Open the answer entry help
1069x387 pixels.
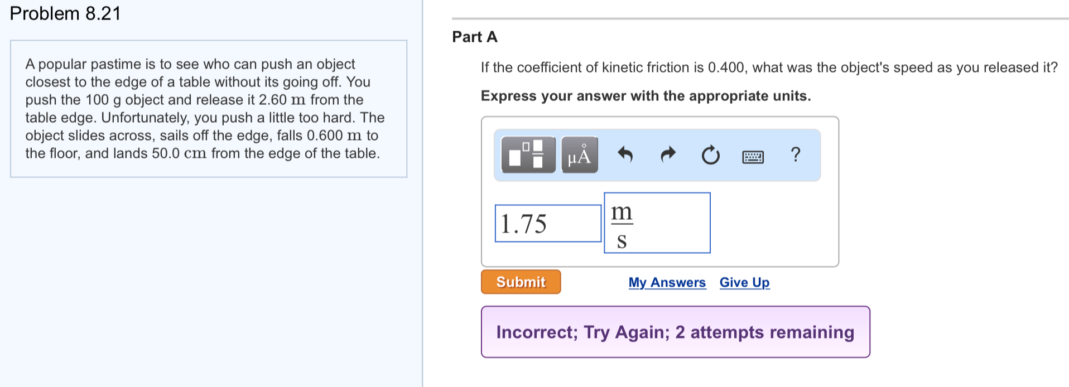pyautogui.click(x=796, y=156)
